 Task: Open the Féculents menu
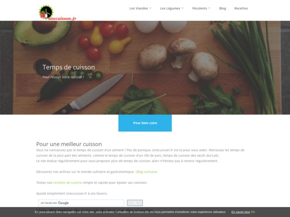(199, 8)
